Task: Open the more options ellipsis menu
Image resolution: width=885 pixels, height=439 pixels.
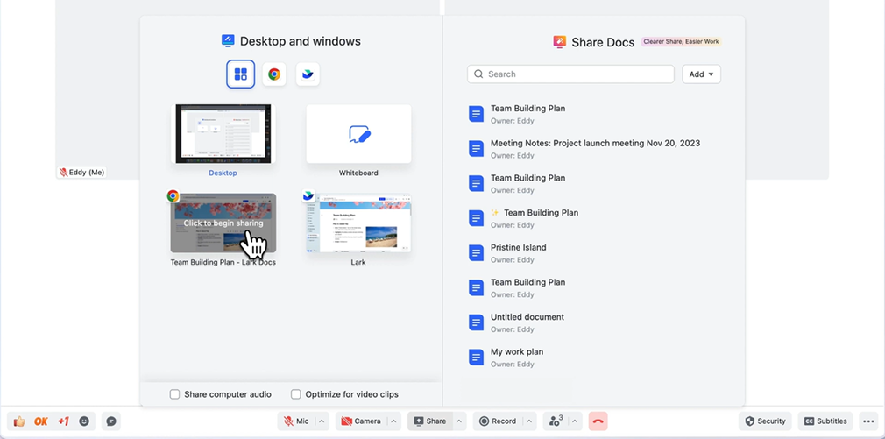Action: point(867,421)
